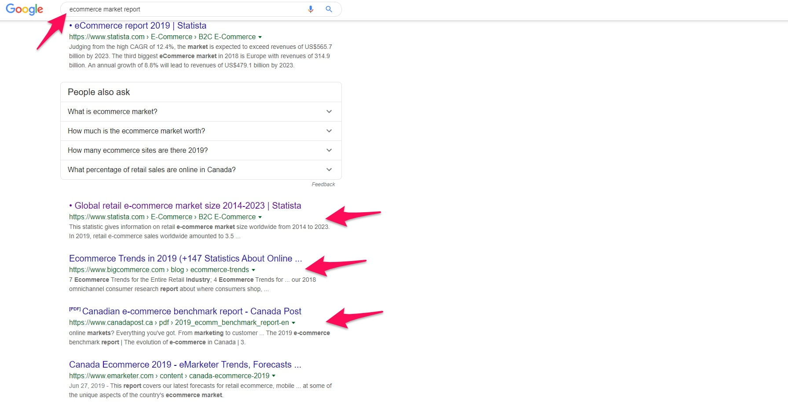Click snippet text 'Judging from the high CAGR of 12.4%'

[x=122, y=47]
